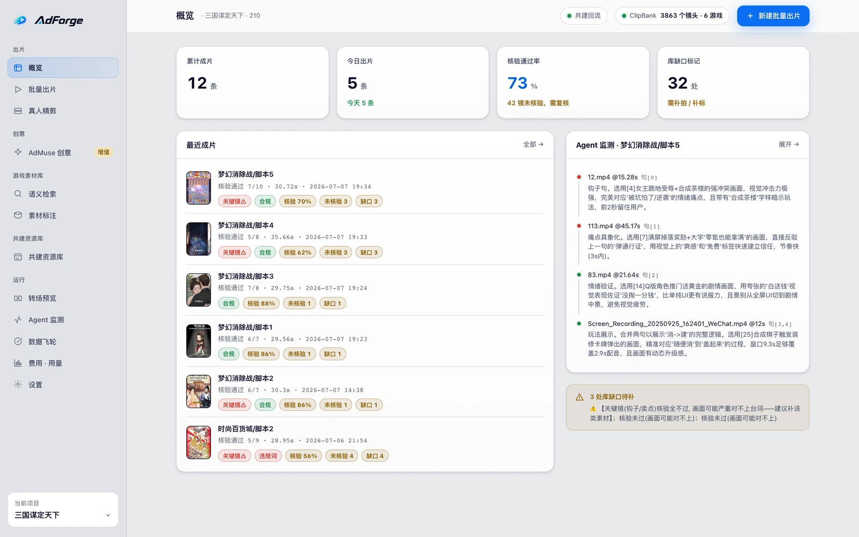Open thumbnail of 梦幻消除战/脚本4
This screenshot has height=537, width=859.
point(199,239)
